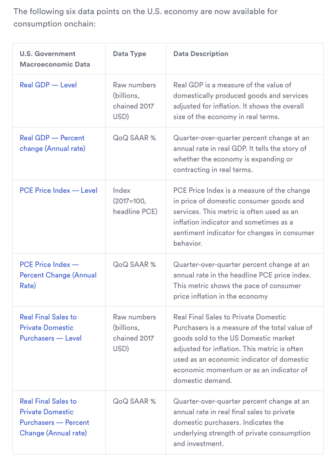Open Real Final Sales to Private Domestic Purchasers — Level
Image resolution: width=330 pixels, height=461 pixels.
(50, 327)
